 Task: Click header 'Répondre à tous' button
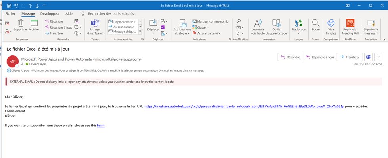tap(320, 57)
